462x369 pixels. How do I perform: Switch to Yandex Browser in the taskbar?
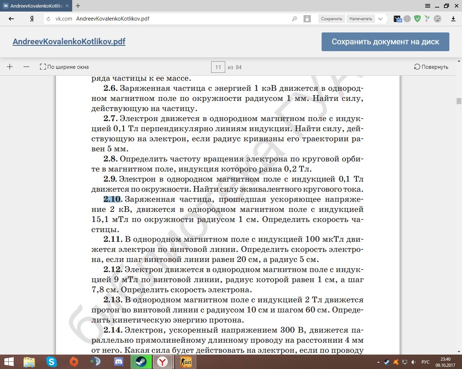tap(163, 362)
